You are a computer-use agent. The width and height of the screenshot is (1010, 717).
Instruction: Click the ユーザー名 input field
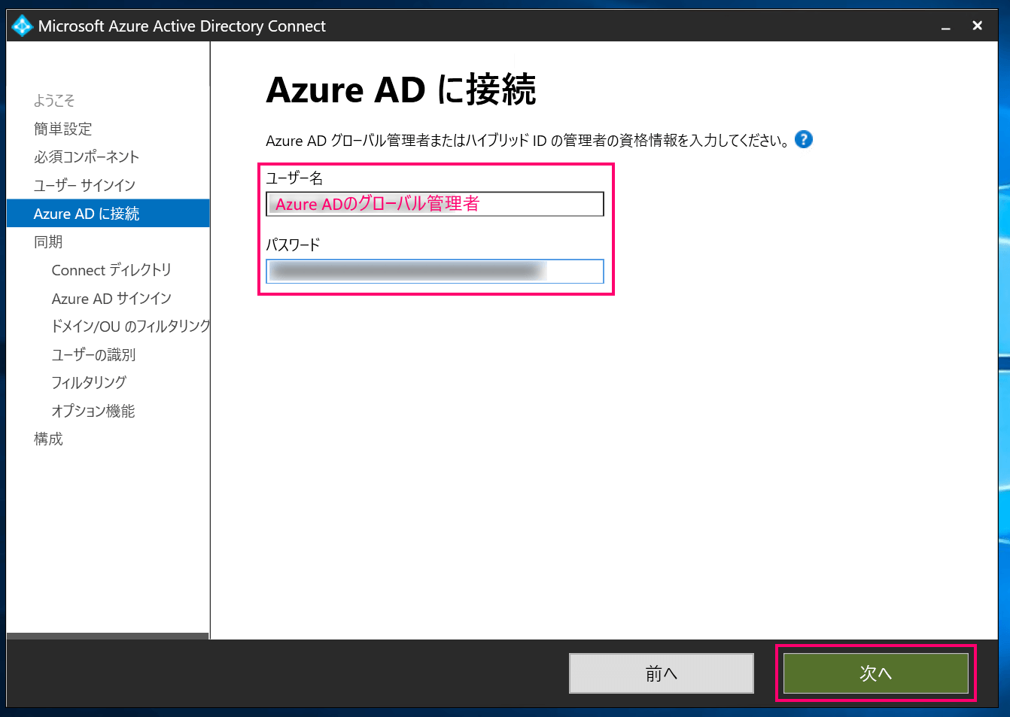[435, 204]
